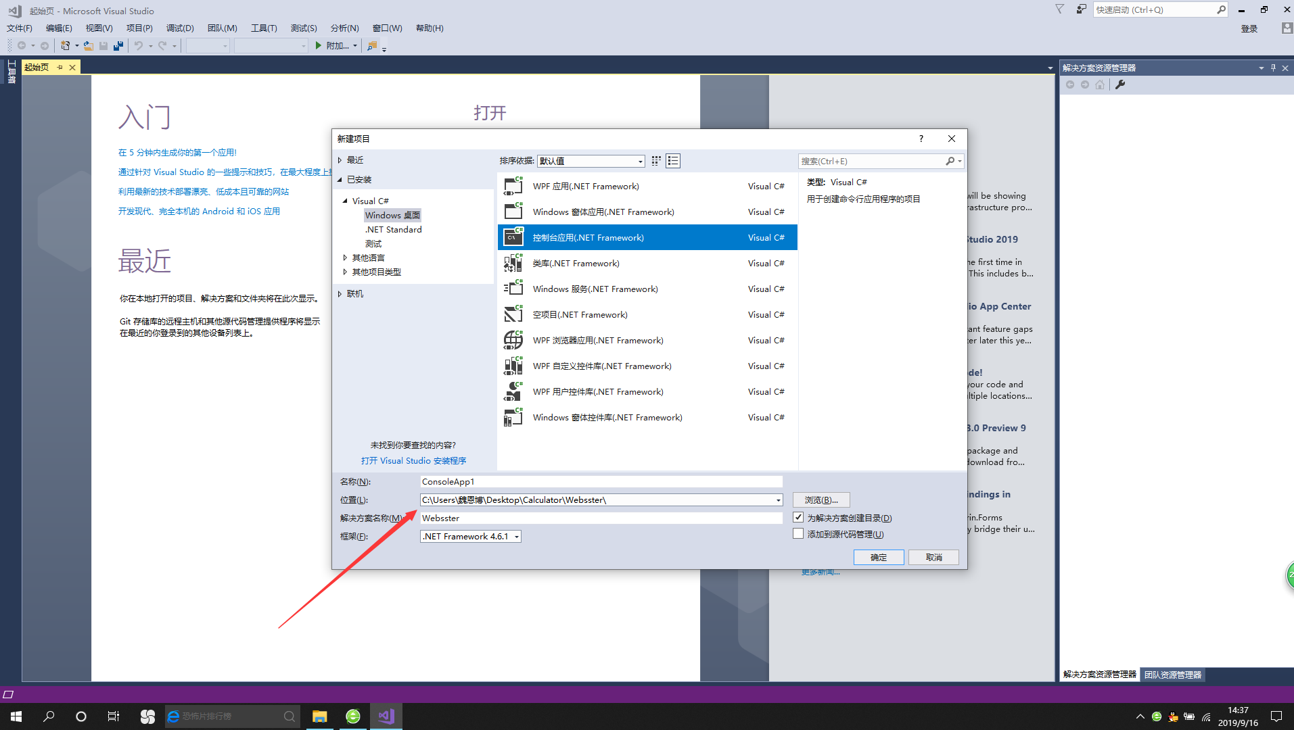Select 空项目(.NET Framework) template
The image size is (1294, 730).
coord(647,314)
